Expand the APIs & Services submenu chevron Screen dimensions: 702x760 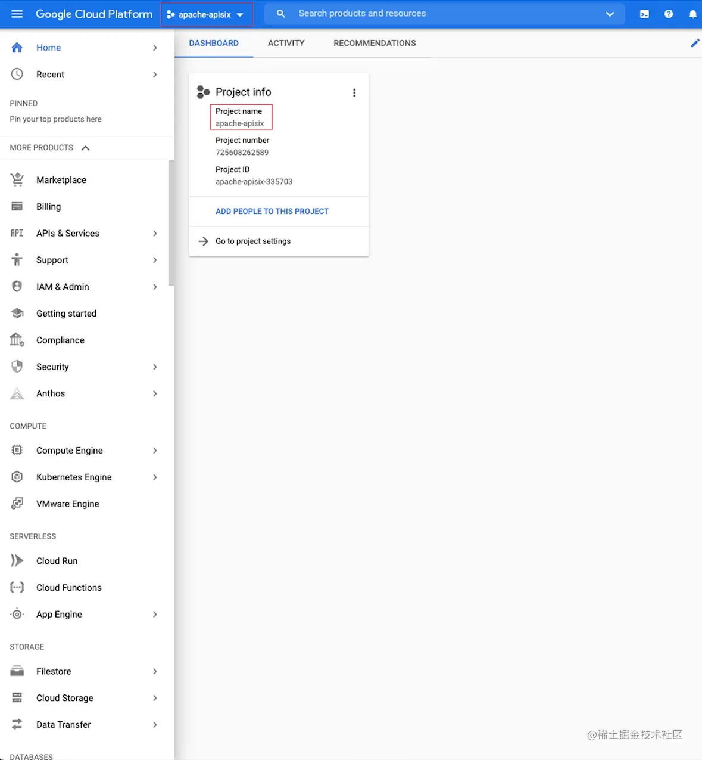[155, 233]
